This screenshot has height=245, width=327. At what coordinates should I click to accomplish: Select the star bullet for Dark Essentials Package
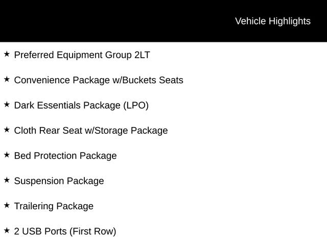7,104
